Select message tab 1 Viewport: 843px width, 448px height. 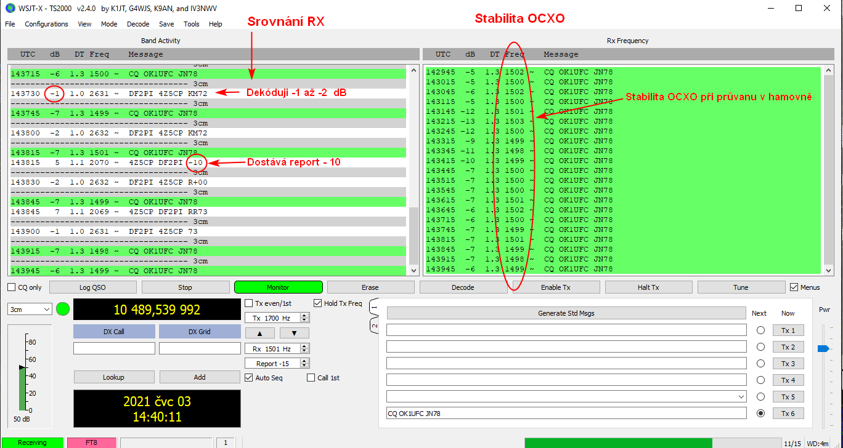coord(373,306)
